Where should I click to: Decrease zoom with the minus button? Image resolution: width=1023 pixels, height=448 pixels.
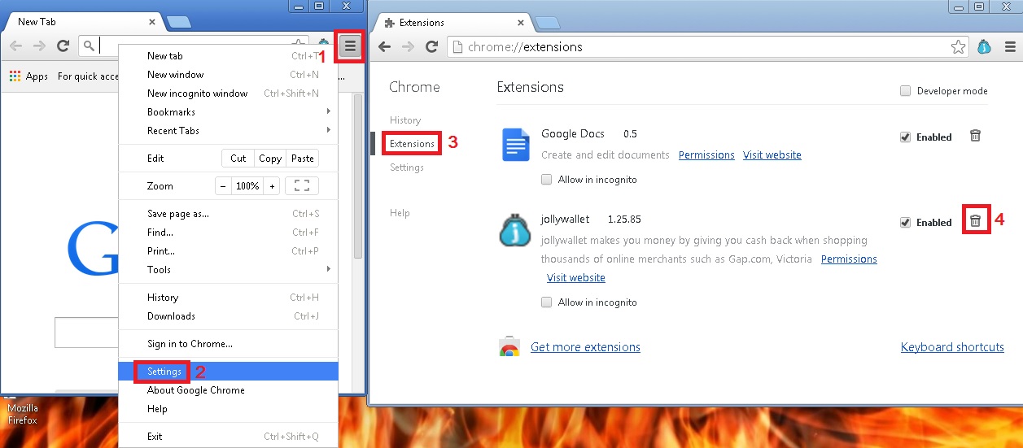(x=224, y=186)
